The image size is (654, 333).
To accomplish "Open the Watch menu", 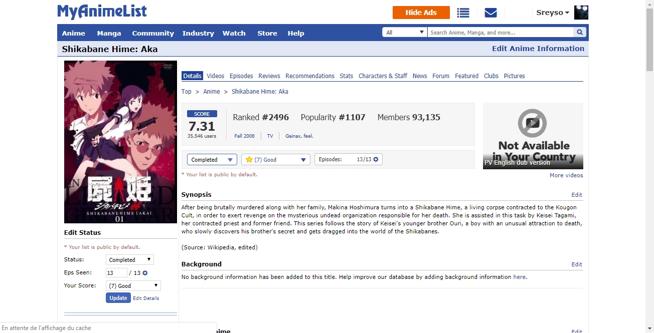I will click(x=234, y=33).
